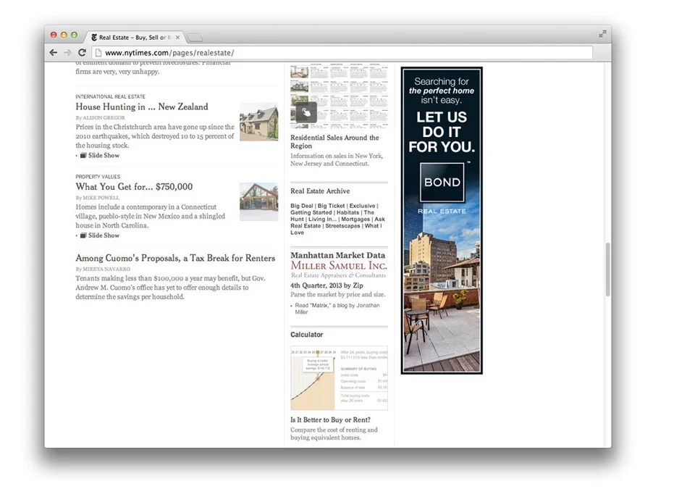Click the PROPERTY VALUES section label

(98, 177)
